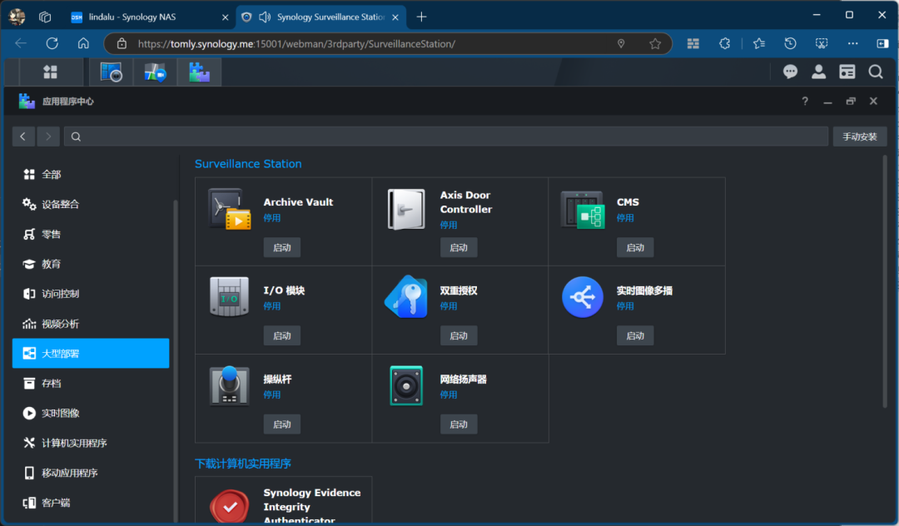Viewport: 899px width, 526px height.
Task: Open notifications speech bubble icon
Action: tap(790, 72)
